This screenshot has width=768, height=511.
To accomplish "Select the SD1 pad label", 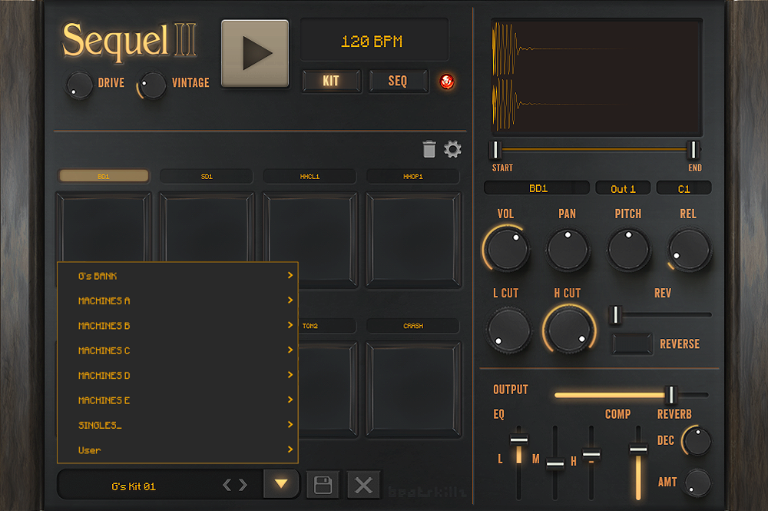I will [x=207, y=177].
